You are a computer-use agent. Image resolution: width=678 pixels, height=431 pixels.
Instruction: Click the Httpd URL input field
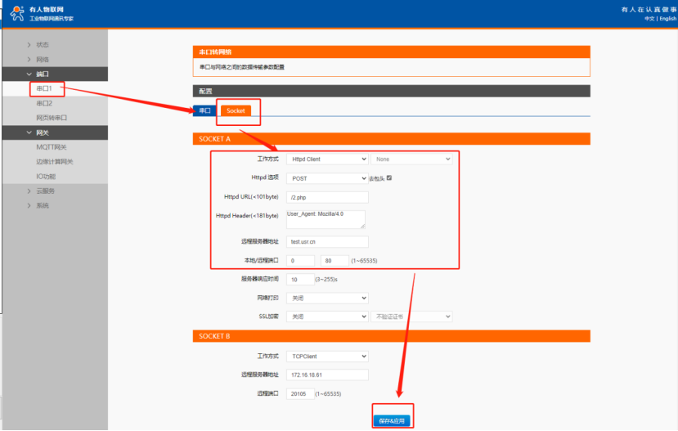click(x=326, y=197)
